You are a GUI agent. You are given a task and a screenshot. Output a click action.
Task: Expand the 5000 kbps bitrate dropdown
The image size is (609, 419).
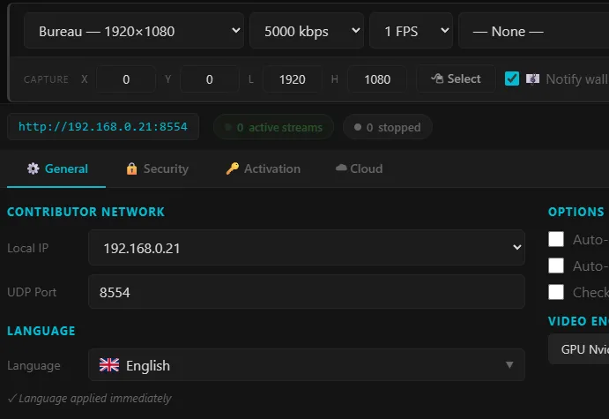pos(307,31)
